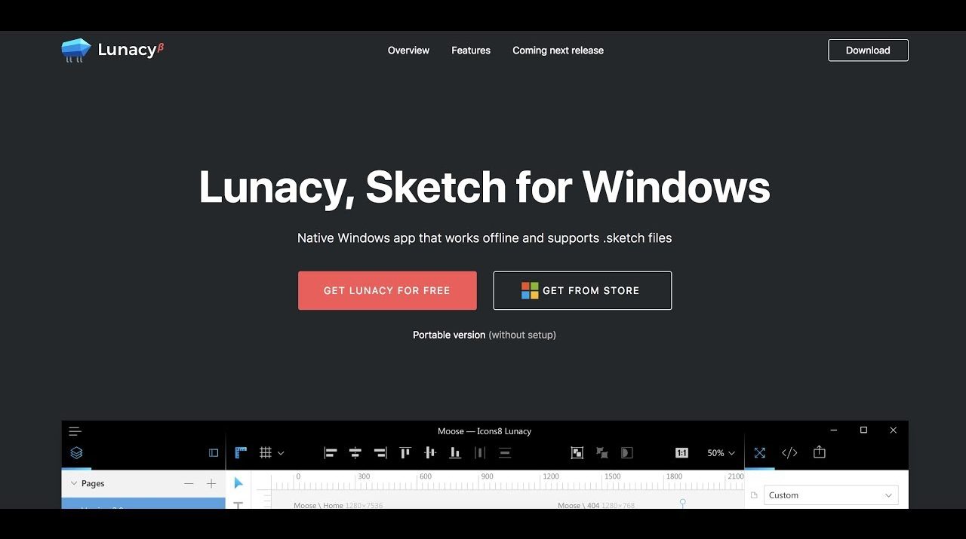Toggle the left sidebar panel visibility
This screenshot has width=966, height=539.
pyautogui.click(x=214, y=453)
